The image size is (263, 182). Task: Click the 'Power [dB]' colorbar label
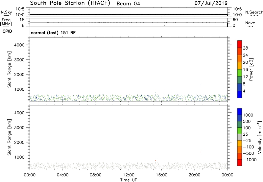251,69
